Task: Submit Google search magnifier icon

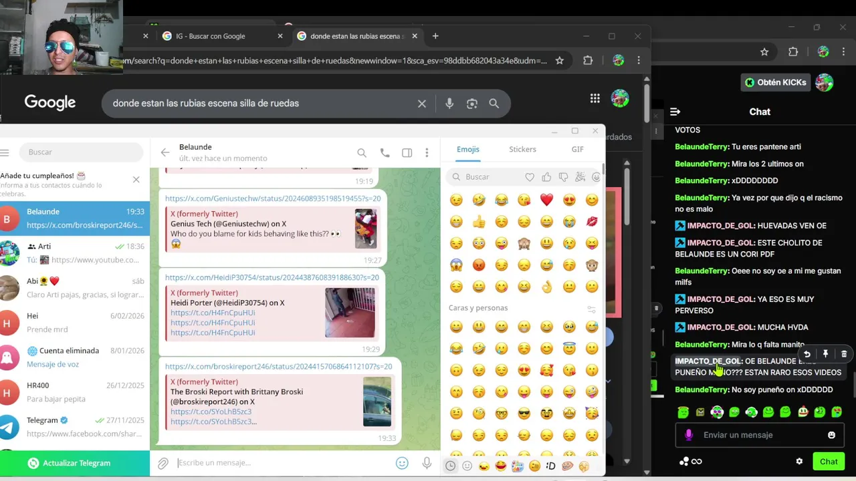Action: point(494,104)
